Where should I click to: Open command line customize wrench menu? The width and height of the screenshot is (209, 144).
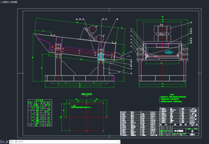point(7,142)
